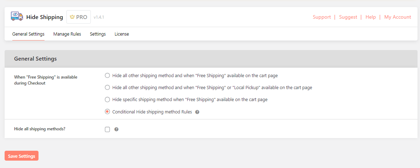Image resolution: width=420 pixels, height=168 pixels.
Task: Open the Support link
Action: pyautogui.click(x=322, y=17)
